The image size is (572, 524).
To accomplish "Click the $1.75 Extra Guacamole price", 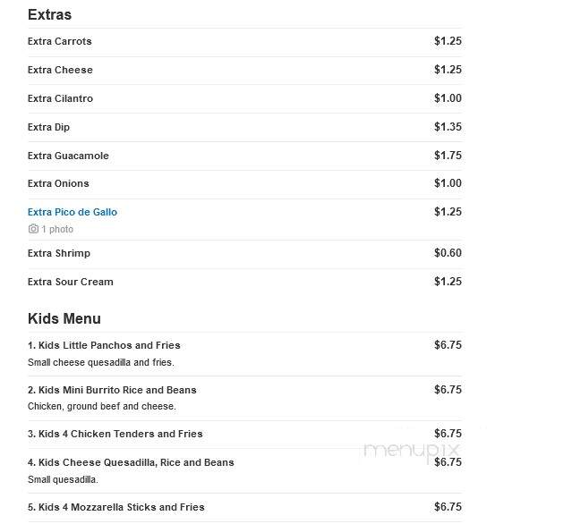I will pos(448,156).
